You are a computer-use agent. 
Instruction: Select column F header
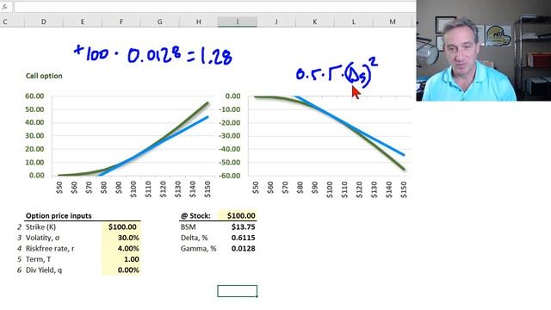click(121, 22)
